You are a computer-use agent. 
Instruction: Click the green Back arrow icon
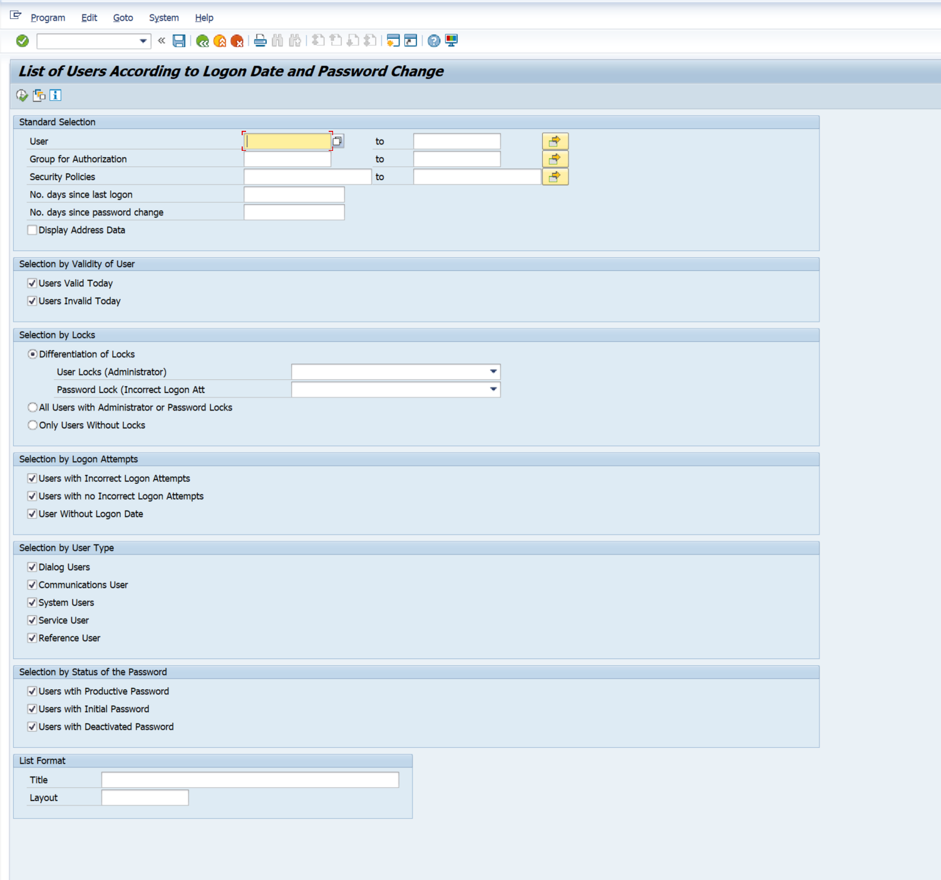[202, 41]
